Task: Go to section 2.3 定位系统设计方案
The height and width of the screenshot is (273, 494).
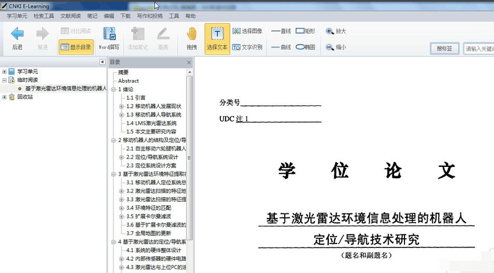Action: (x=151, y=166)
